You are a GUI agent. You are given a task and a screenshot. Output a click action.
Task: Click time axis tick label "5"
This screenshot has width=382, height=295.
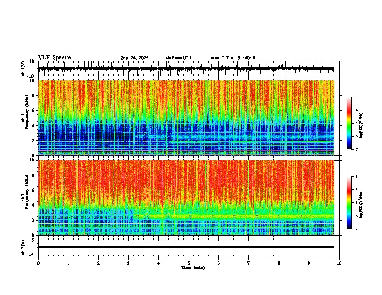point(189,263)
